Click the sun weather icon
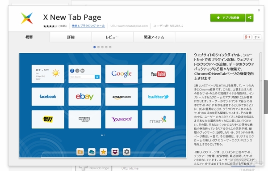This screenshot has height=171, width=268. coord(56,73)
